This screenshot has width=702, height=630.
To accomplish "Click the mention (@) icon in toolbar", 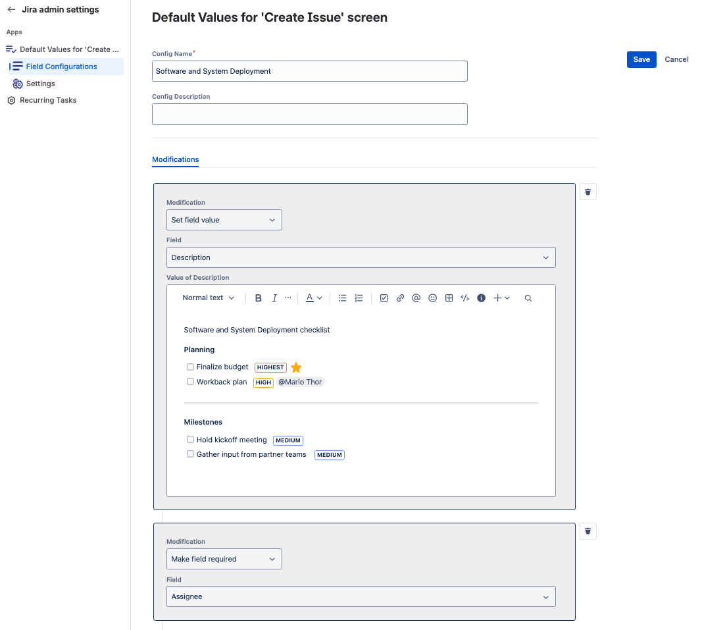I will [x=416, y=298].
